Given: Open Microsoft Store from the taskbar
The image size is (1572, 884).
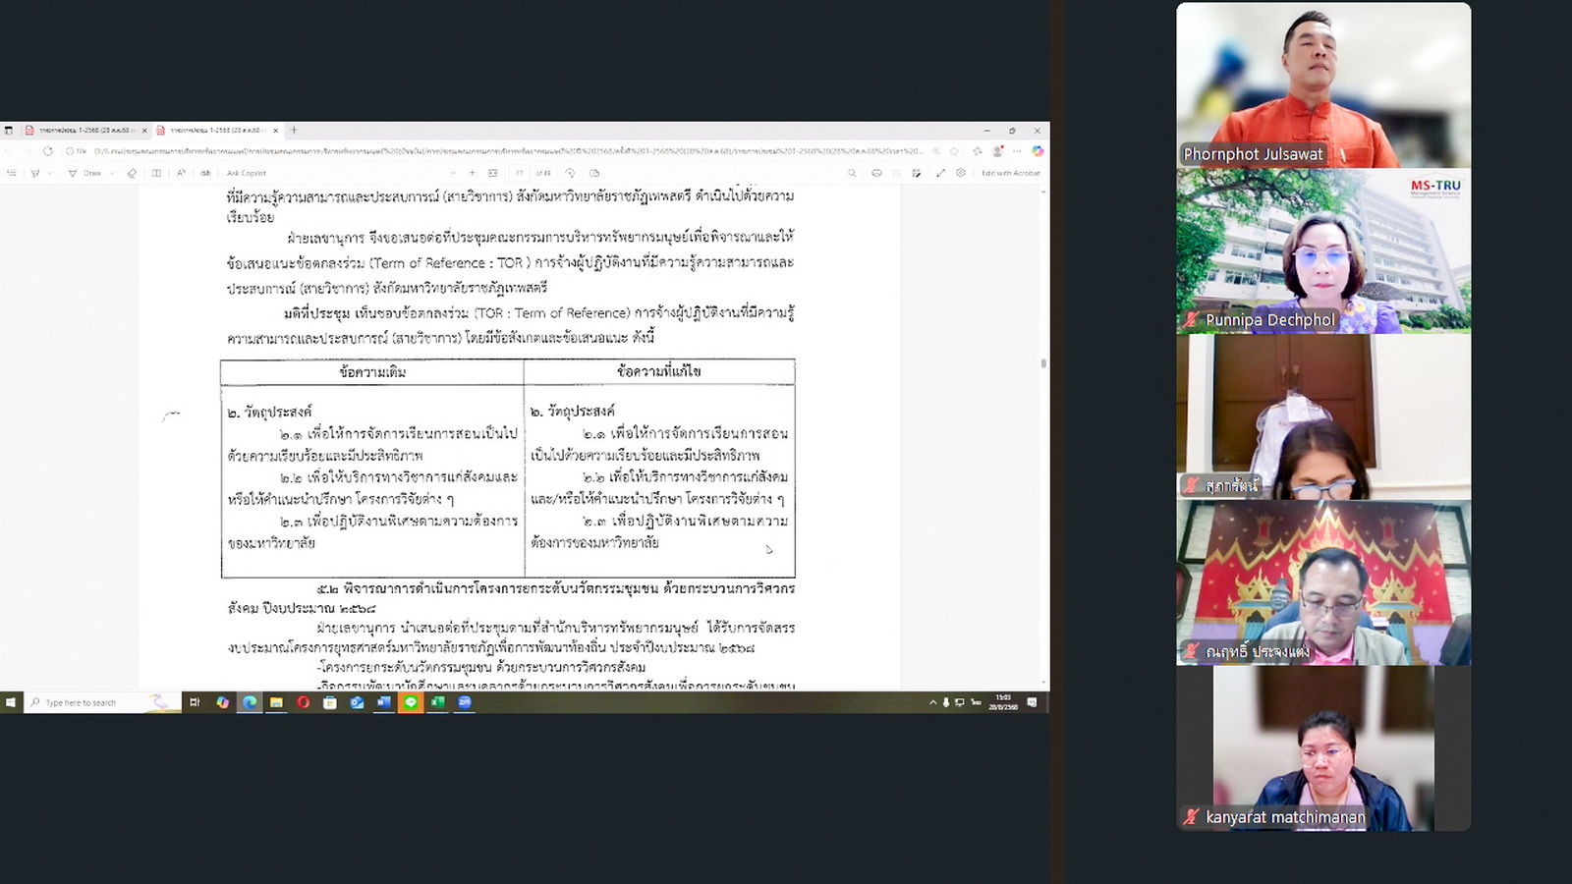Looking at the screenshot, I should [x=330, y=702].
